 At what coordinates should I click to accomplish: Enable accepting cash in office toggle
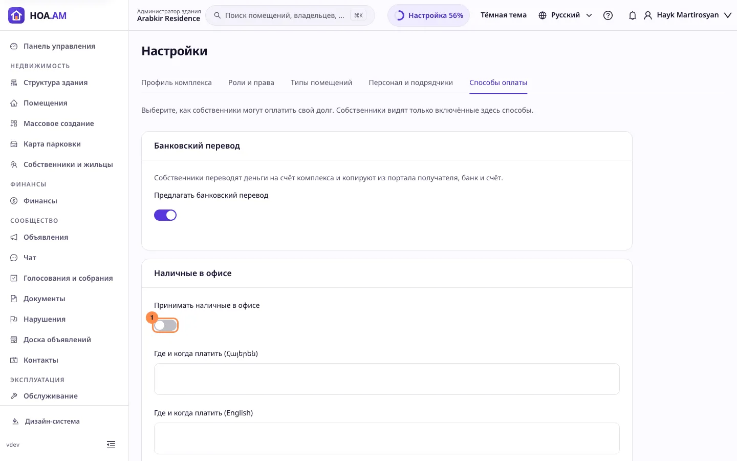[165, 325]
